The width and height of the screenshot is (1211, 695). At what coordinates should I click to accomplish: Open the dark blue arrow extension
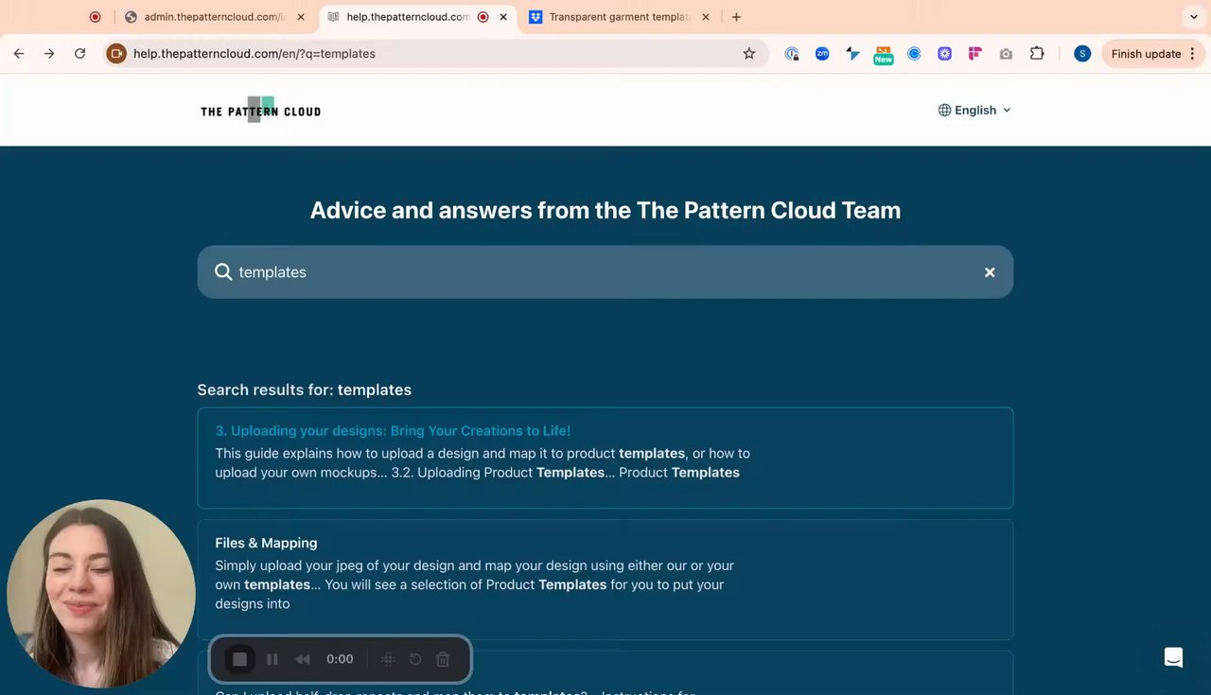click(x=853, y=54)
